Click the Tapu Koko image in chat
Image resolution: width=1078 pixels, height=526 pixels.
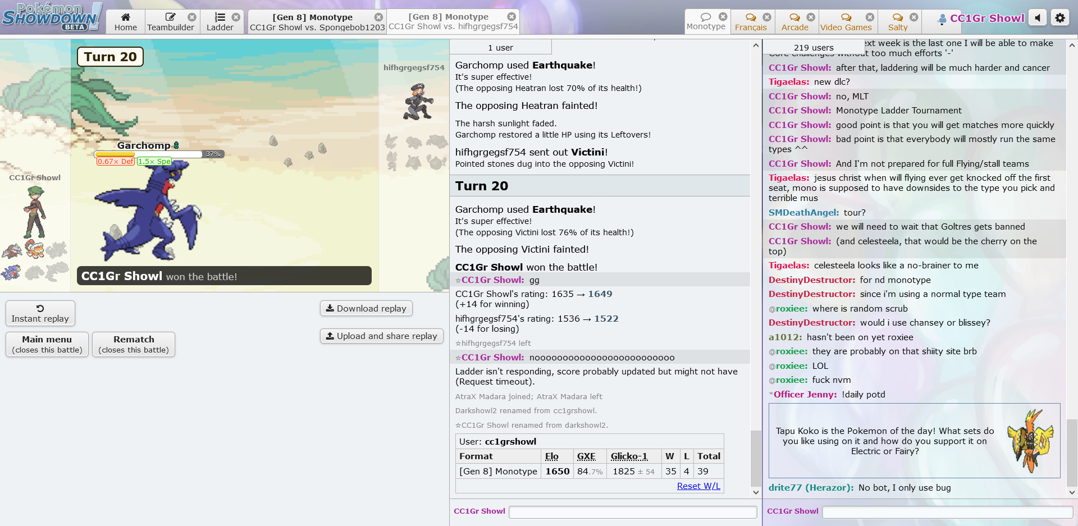[x=1029, y=441]
